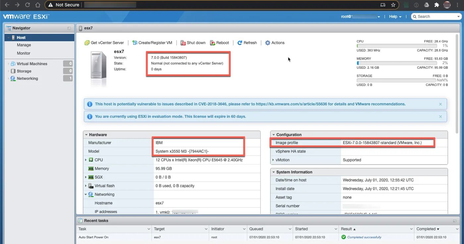Click the Recent tasks panel icon
The image size is (464, 244).
point(80,221)
